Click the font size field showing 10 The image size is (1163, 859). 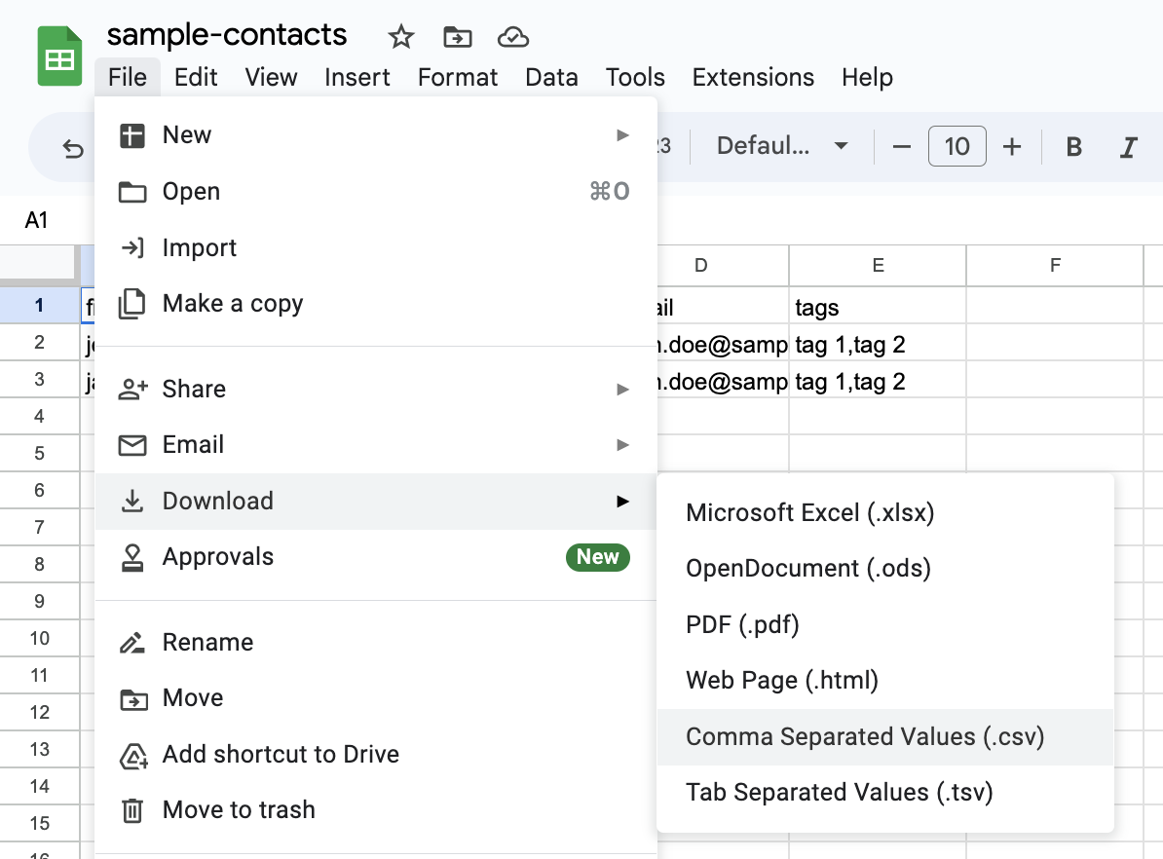[x=957, y=146]
